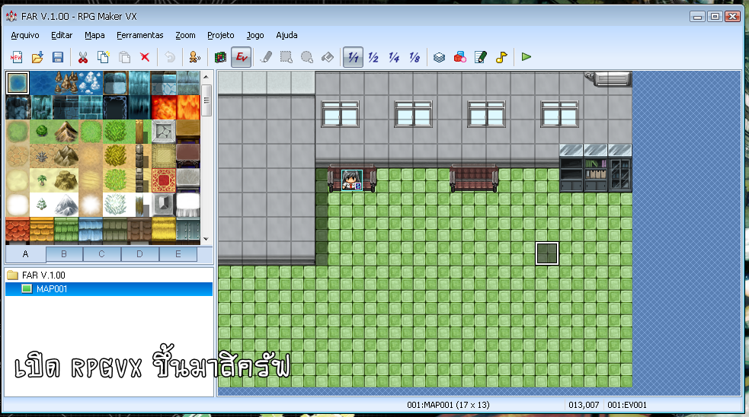Select the Rectangle drawing tool
Screen dimensions: 749x417
point(286,57)
